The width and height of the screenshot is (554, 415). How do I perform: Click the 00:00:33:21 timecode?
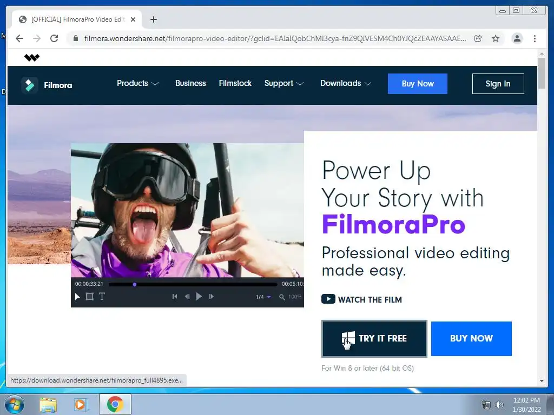coord(89,284)
